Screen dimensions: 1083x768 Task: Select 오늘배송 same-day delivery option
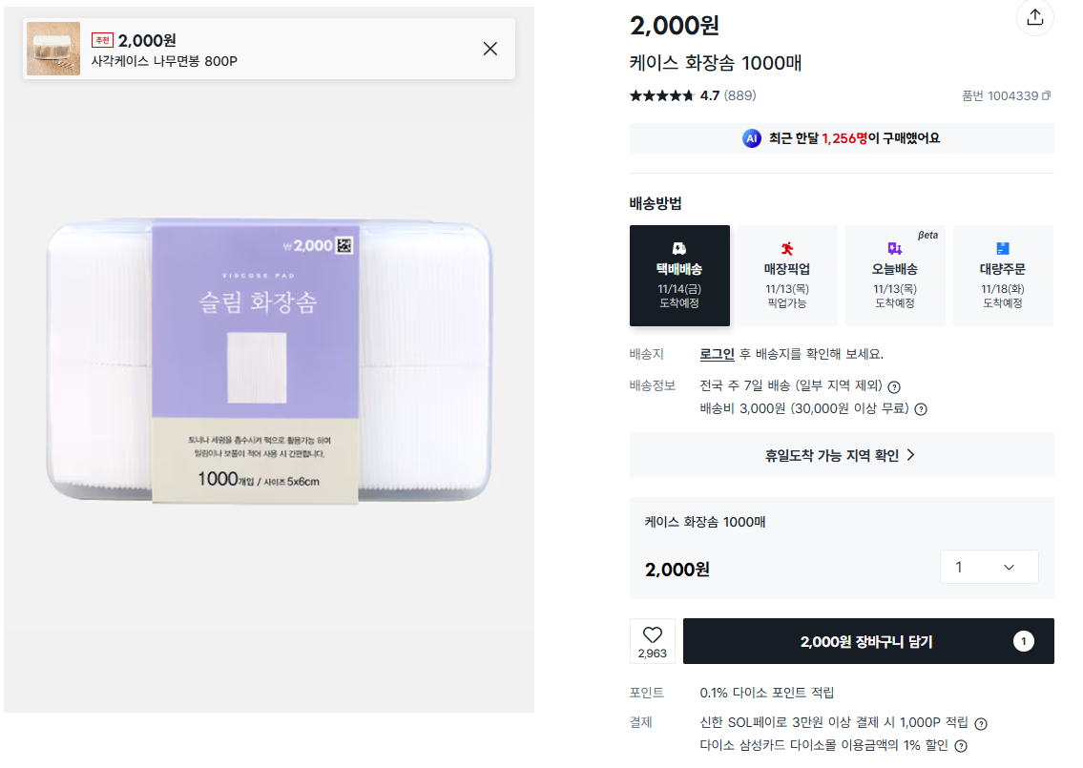click(x=895, y=276)
